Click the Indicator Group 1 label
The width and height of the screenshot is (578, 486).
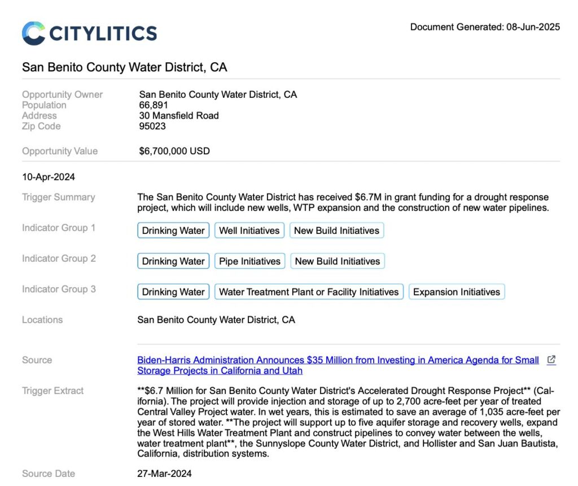pyautogui.click(x=59, y=228)
